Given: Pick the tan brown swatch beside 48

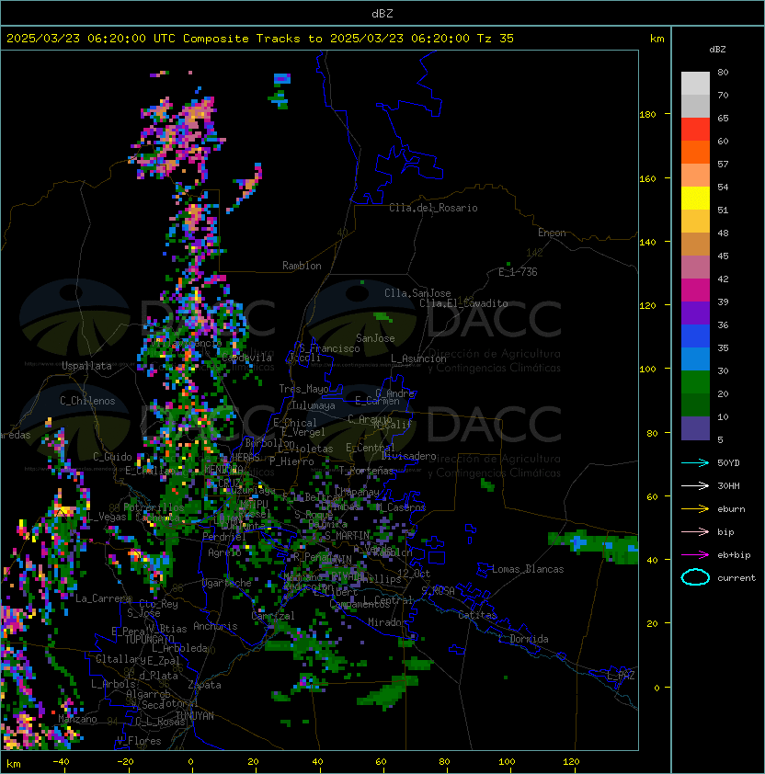Looking at the screenshot, I should pyautogui.click(x=695, y=245).
